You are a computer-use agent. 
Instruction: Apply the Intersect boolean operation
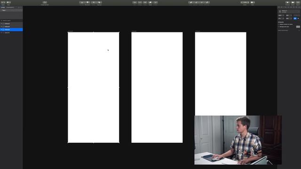click(x=201, y=2)
